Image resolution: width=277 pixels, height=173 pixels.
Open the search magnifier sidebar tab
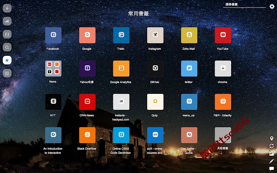pyautogui.click(x=7, y=47)
